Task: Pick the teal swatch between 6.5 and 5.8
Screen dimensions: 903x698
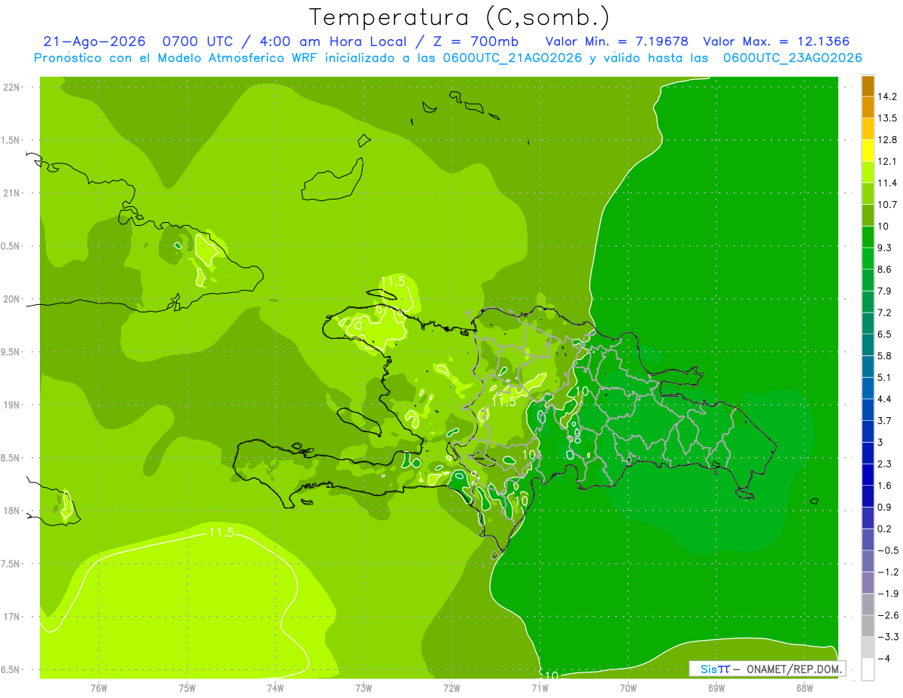Action: (868, 345)
